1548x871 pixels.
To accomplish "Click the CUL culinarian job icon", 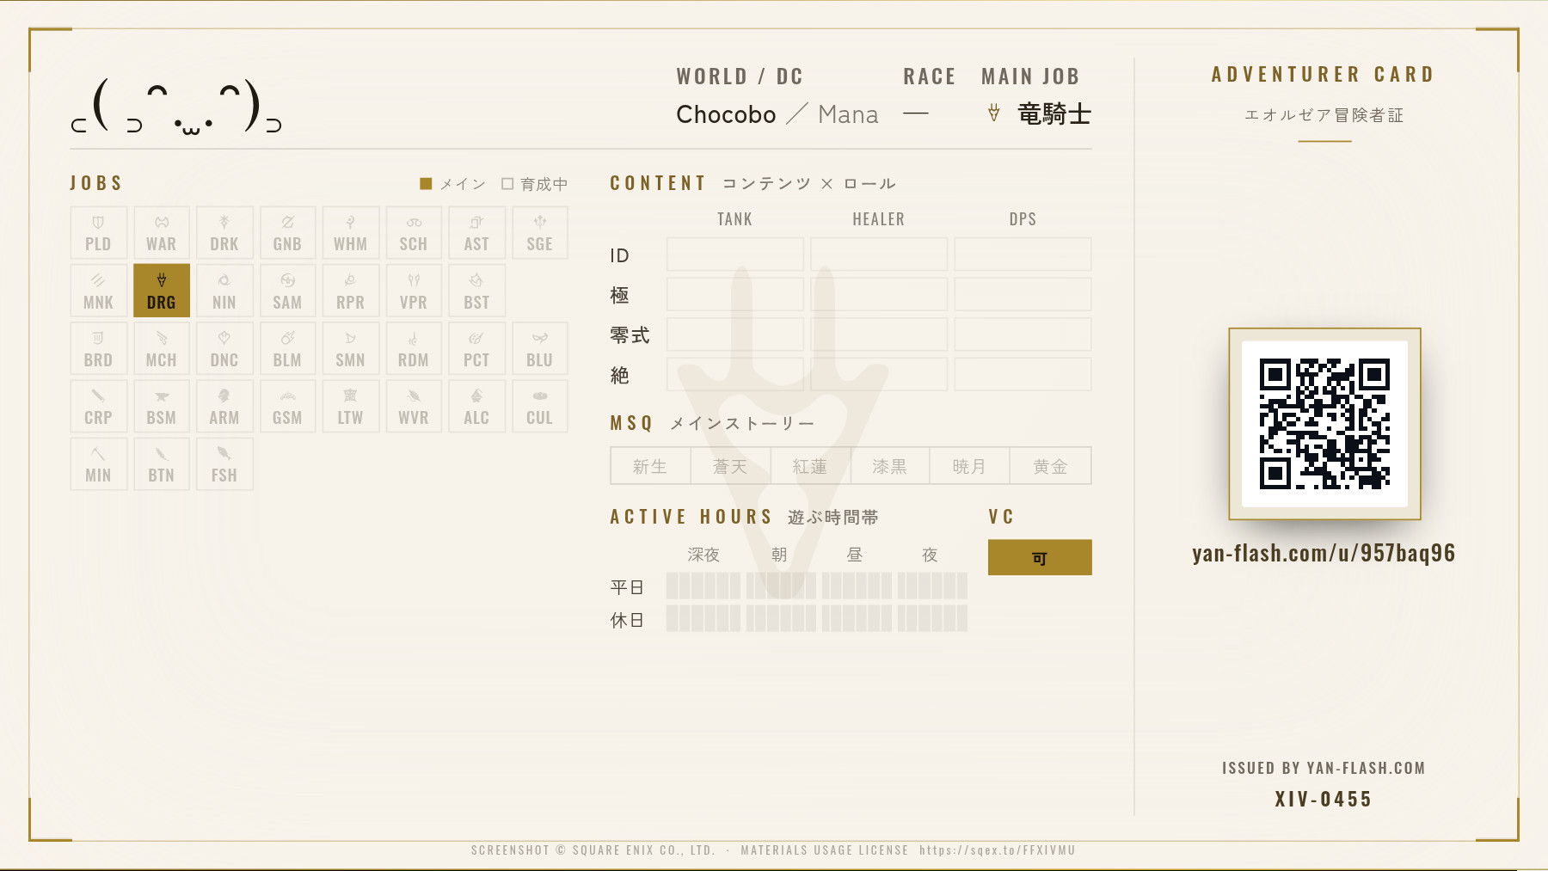I will [x=540, y=406].
